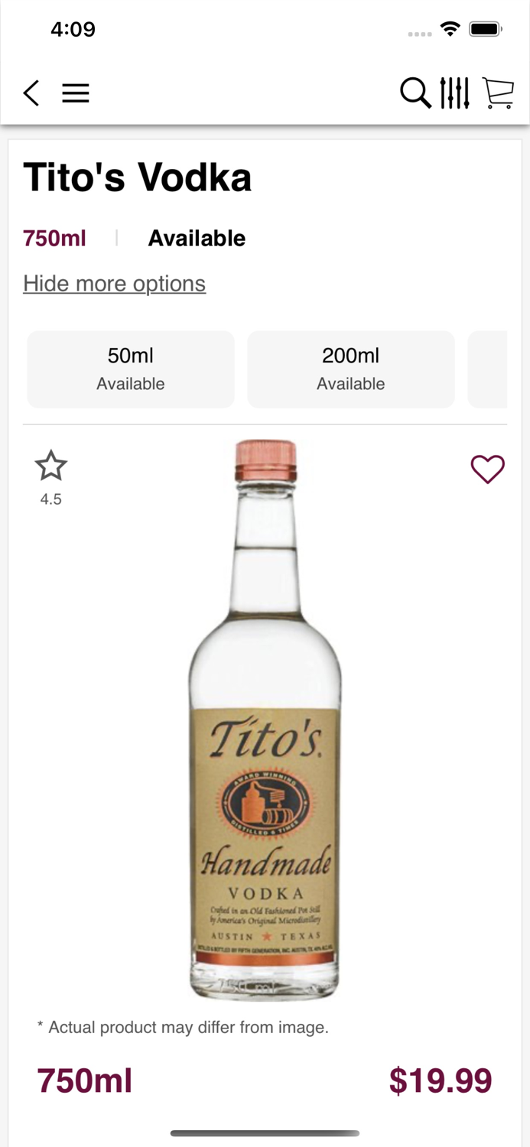Select the 50ml size option
Screen dimensions: 530x1147
pyautogui.click(x=131, y=369)
